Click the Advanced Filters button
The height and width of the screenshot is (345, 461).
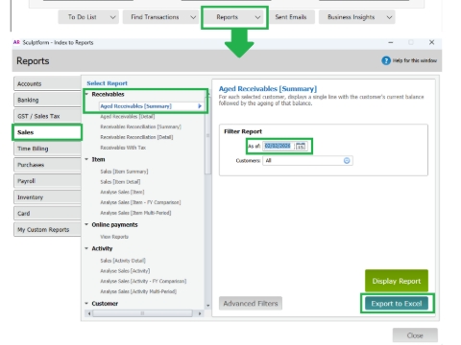(x=251, y=303)
